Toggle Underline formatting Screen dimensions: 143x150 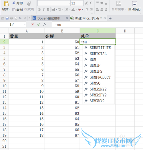click(48, 9)
